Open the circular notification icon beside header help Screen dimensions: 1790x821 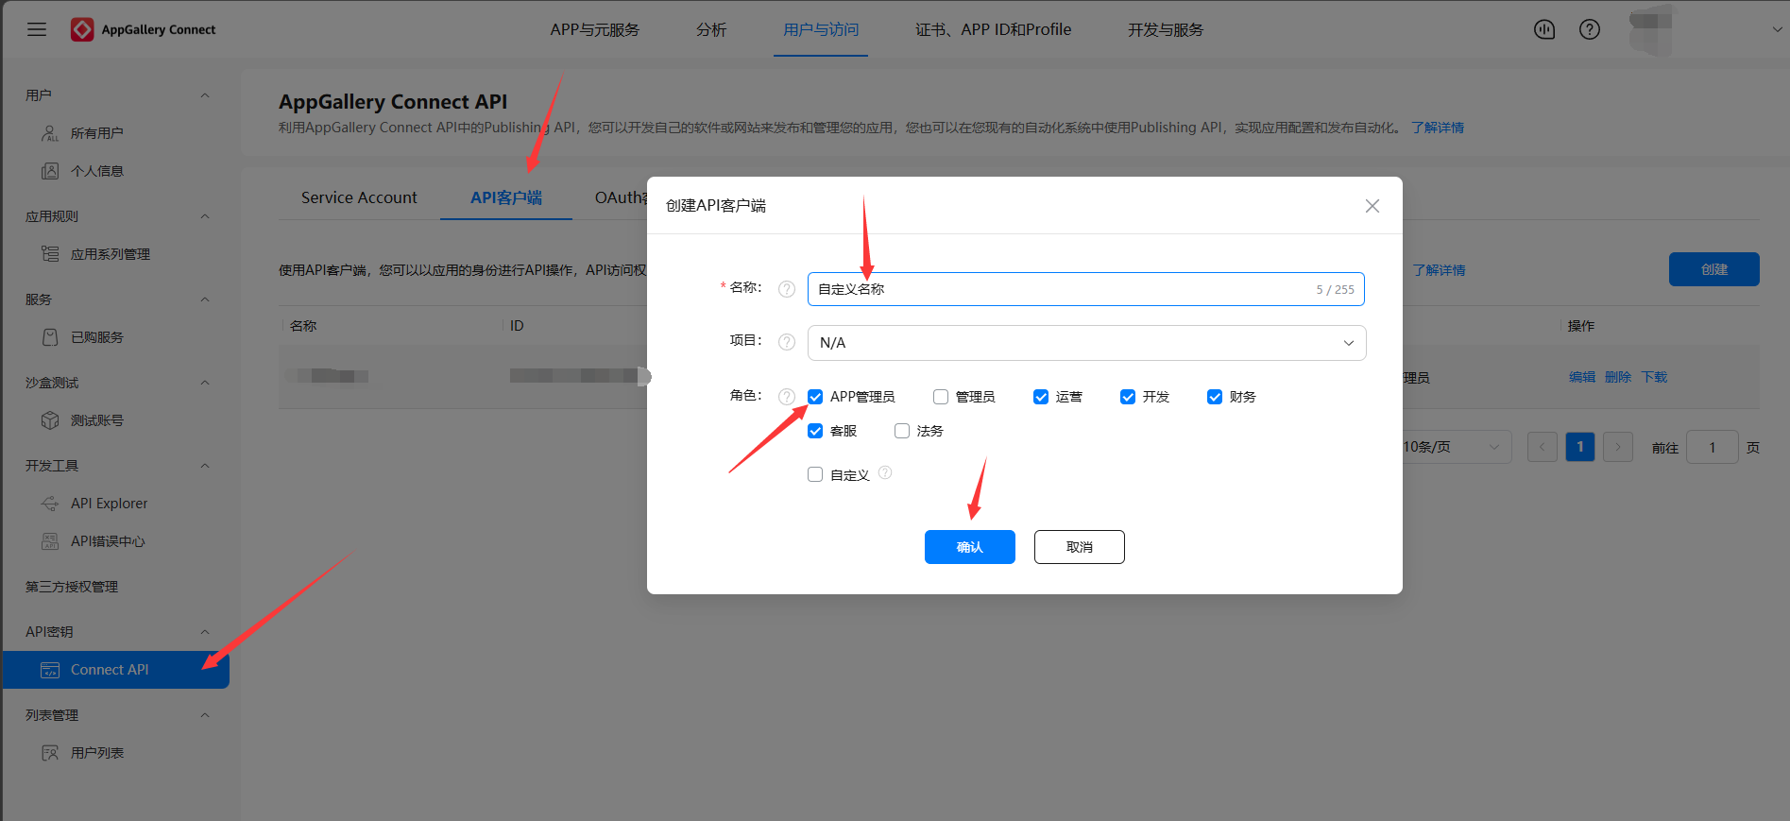tap(1544, 29)
